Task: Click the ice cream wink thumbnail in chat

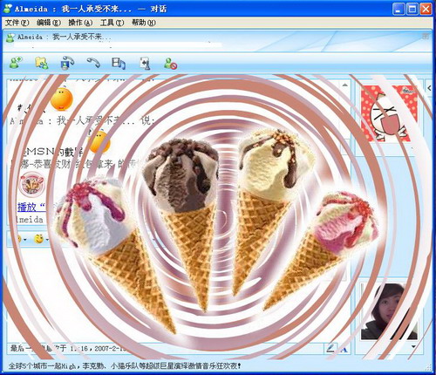Action: pyautogui.click(x=32, y=184)
